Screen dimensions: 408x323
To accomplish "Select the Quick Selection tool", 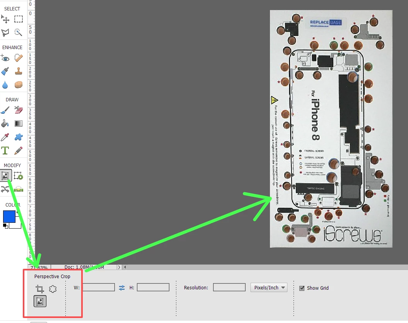I will click(x=18, y=32).
